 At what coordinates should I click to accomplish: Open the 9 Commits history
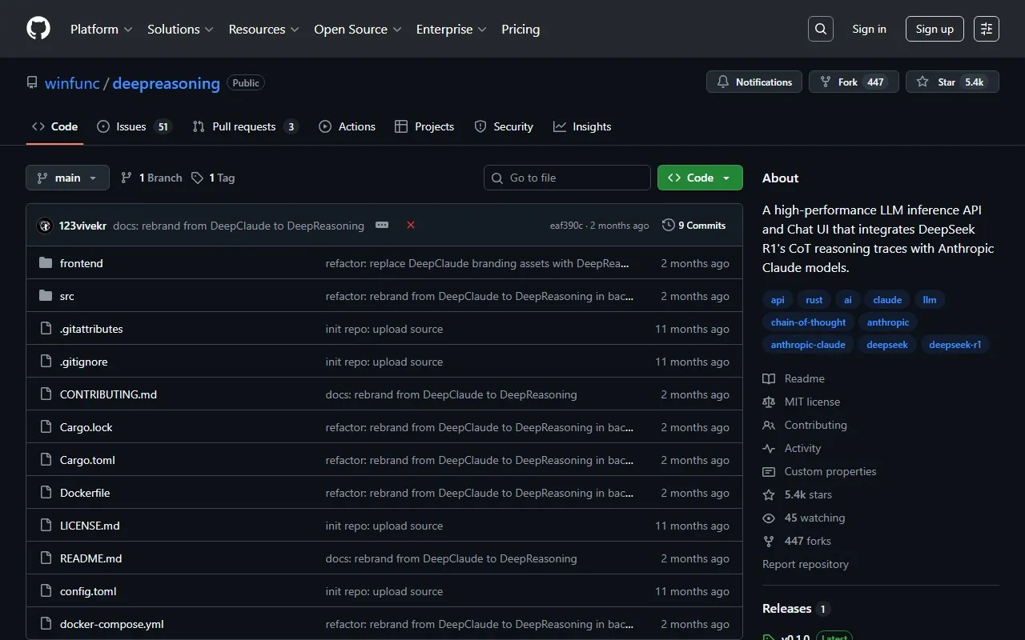point(693,226)
